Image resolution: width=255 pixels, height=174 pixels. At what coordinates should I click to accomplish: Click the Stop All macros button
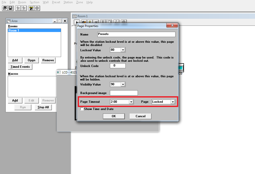coord(43,107)
